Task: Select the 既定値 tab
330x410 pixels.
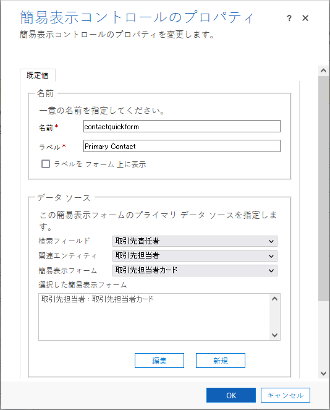Action: pyautogui.click(x=38, y=75)
